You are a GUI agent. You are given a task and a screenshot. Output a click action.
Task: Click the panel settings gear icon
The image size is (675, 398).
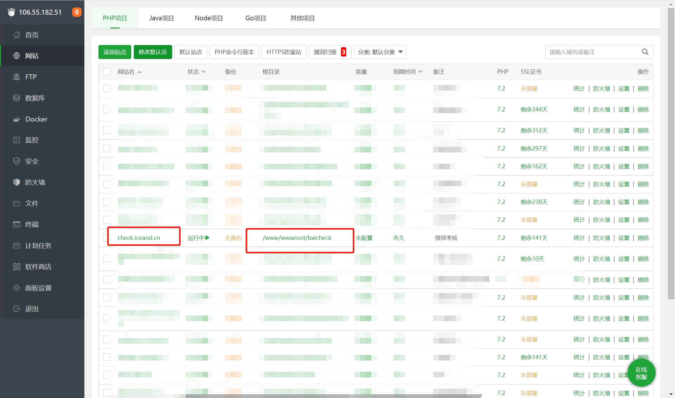(x=17, y=288)
